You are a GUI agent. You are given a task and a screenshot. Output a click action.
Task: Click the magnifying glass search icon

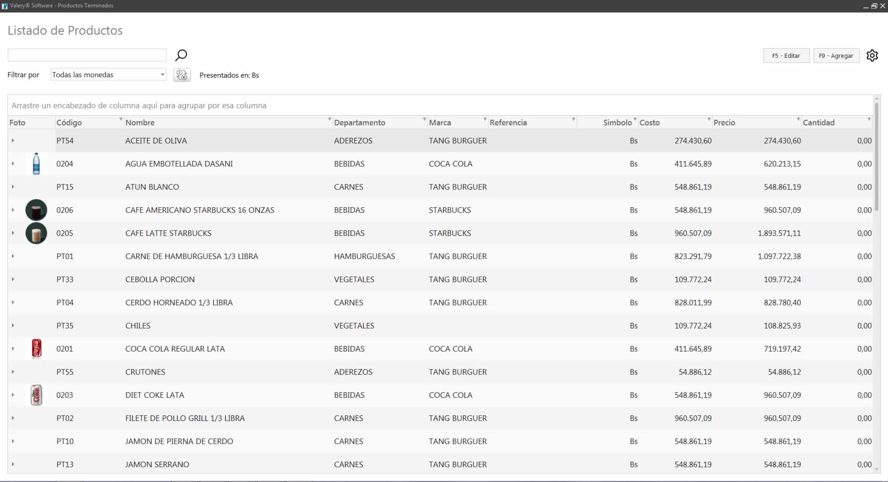pos(181,56)
